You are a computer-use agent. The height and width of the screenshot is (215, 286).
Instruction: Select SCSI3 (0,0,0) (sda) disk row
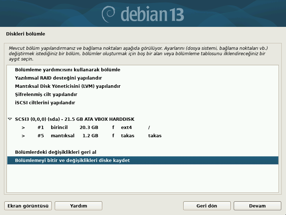coord(142,119)
